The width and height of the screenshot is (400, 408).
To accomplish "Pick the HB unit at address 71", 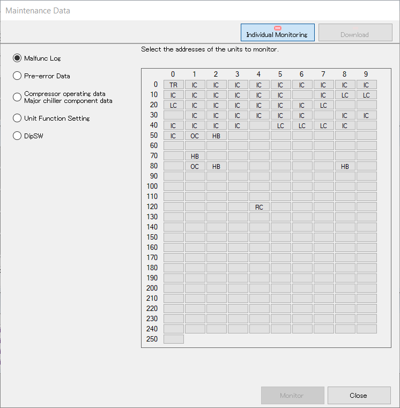I will (195, 156).
